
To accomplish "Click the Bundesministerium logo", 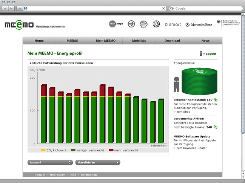I will (228, 23).
